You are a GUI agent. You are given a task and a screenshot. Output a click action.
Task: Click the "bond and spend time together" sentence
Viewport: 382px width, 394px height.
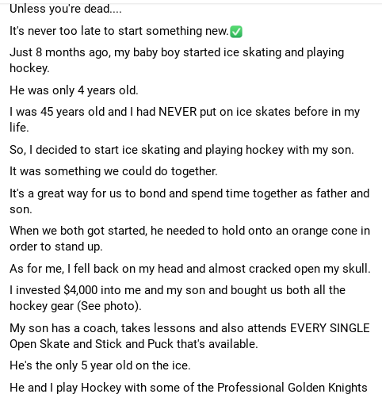pyautogui.click(x=189, y=201)
